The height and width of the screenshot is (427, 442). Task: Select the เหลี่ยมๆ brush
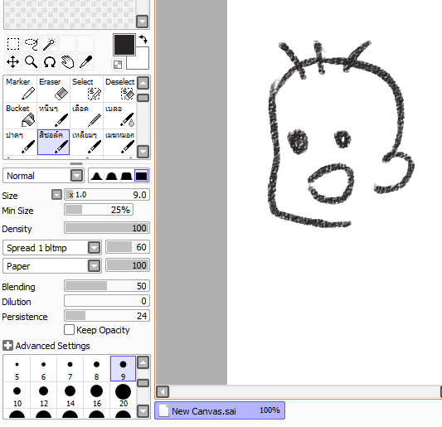(x=86, y=143)
